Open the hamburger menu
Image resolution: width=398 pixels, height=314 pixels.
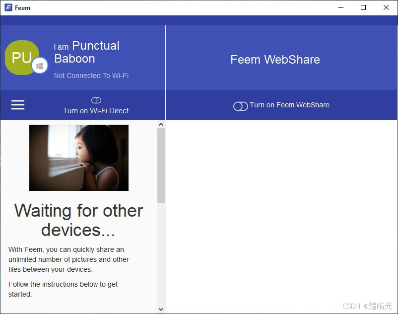point(18,105)
